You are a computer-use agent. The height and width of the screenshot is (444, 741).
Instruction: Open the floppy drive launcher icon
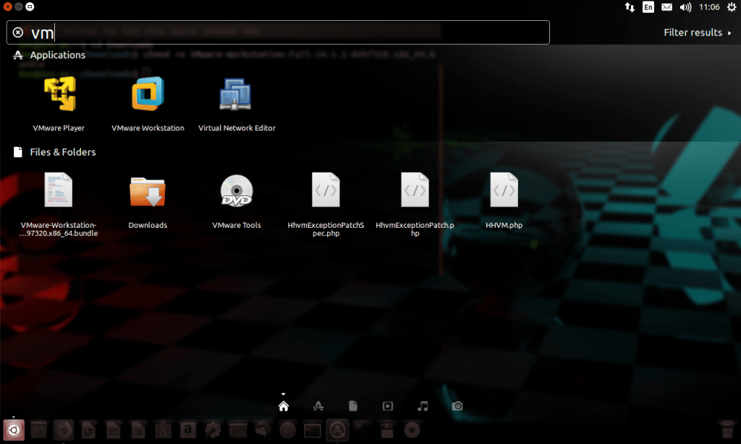387,430
